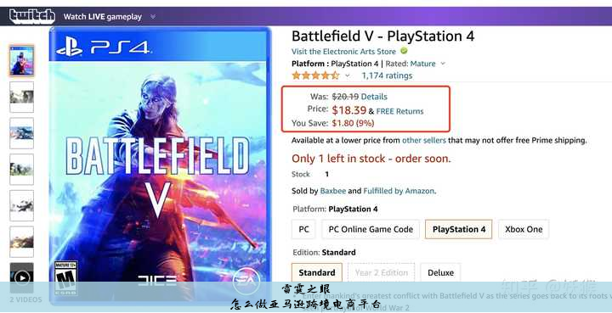This screenshot has width=612, height=313.
Task: Open the other sellers link
Action: 424,140
